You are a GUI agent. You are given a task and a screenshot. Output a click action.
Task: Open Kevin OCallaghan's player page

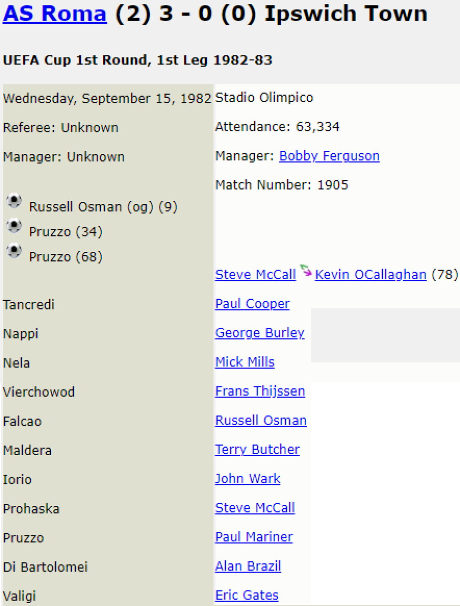coord(370,275)
